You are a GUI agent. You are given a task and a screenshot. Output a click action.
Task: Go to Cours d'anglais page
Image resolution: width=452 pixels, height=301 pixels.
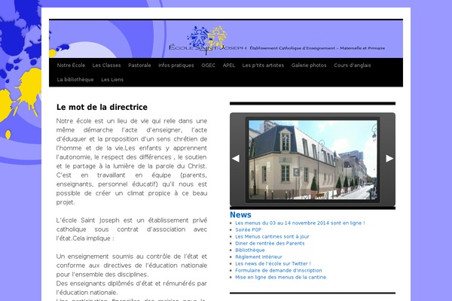click(x=353, y=65)
